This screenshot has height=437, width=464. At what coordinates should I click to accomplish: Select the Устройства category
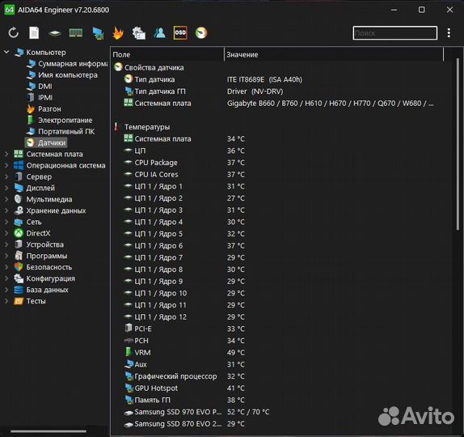click(x=39, y=244)
